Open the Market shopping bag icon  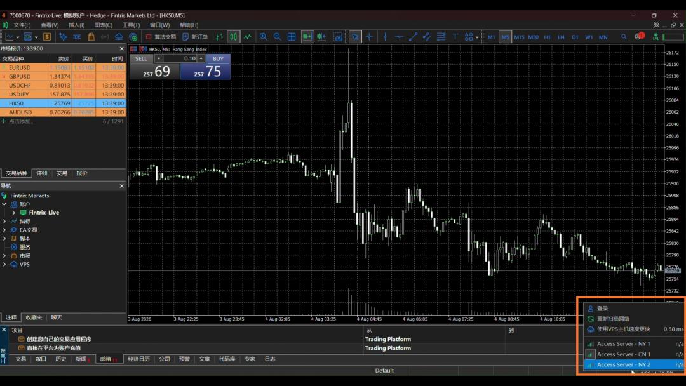click(91, 37)
